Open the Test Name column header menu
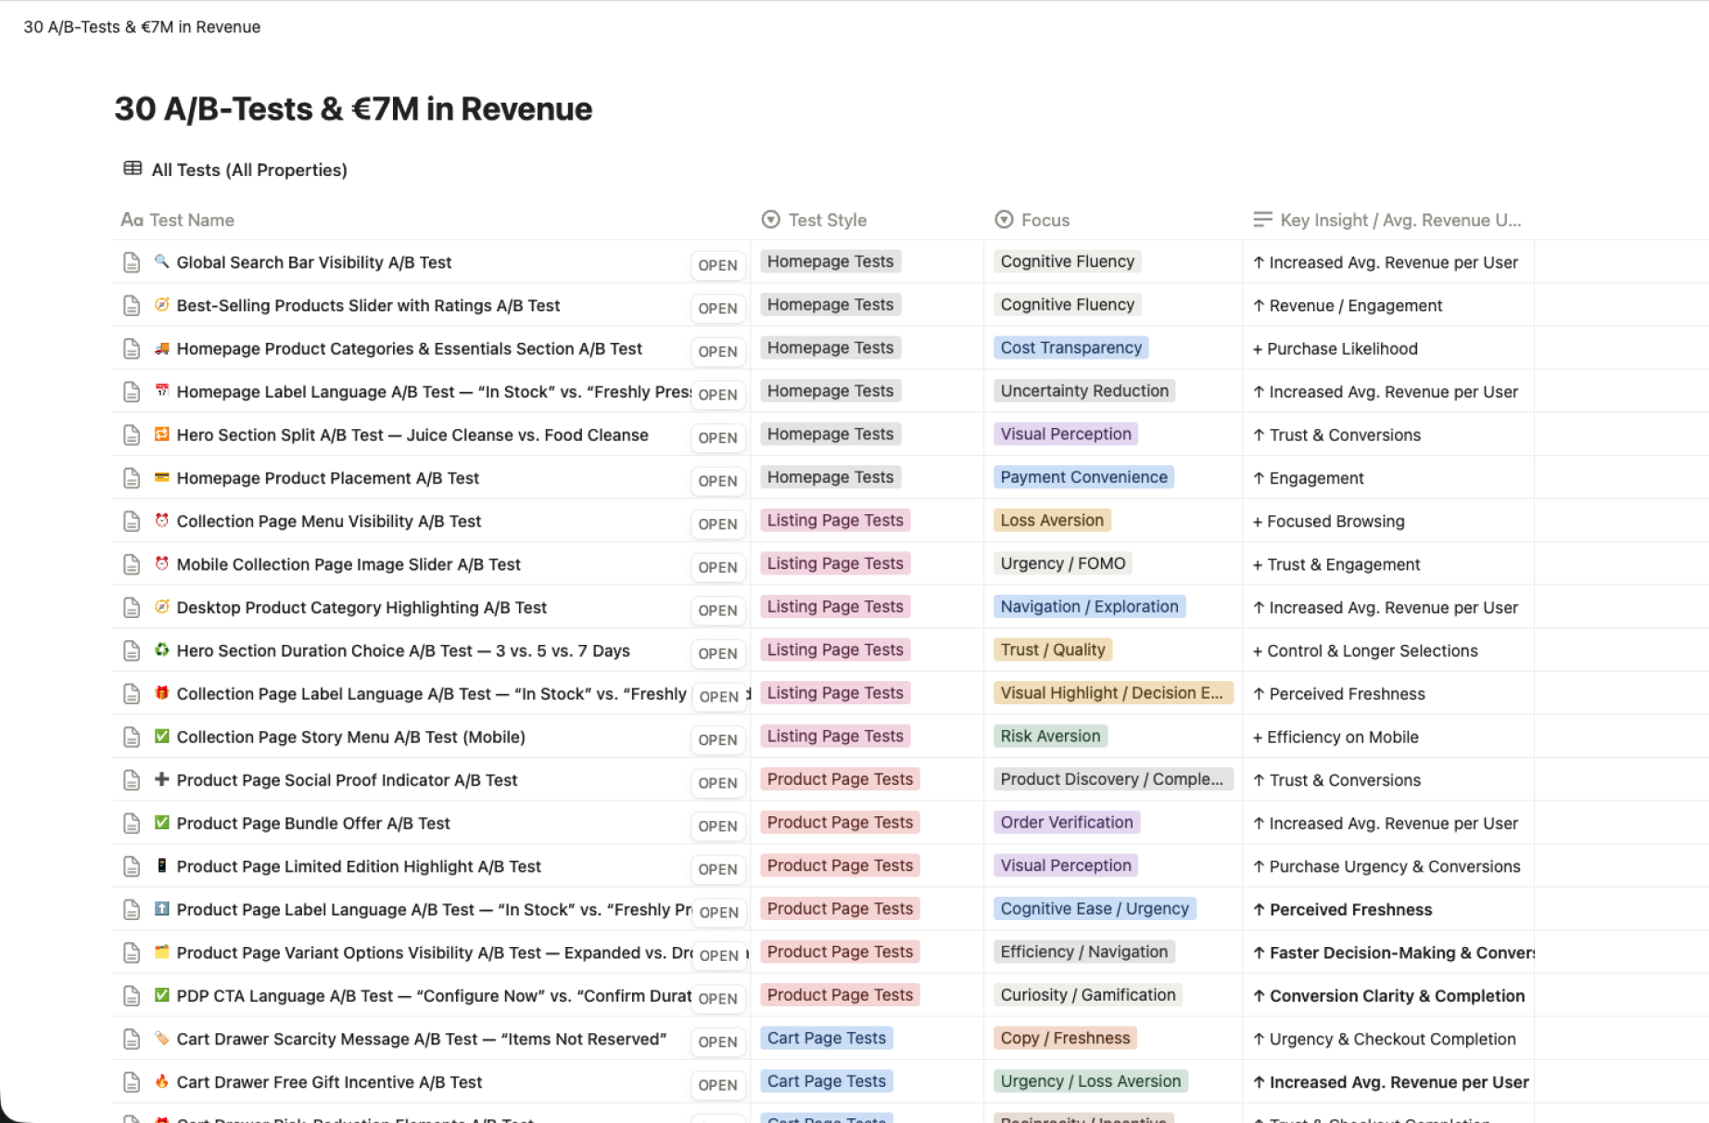Viewport: 1709px width, 1123px height. [x=191, y=221]
